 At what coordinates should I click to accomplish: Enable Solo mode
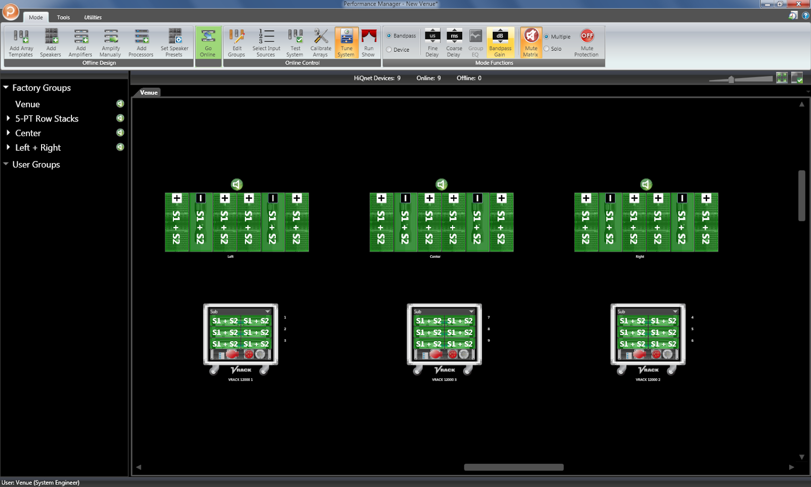pyautogui.click(x=546, y=48)
